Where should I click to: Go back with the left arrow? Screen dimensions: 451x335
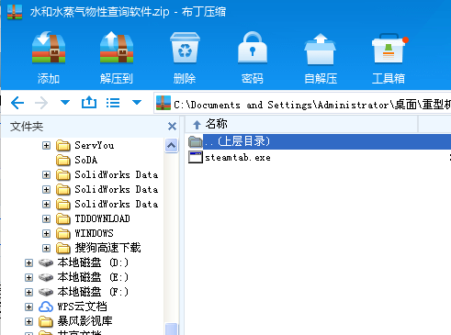17,103
